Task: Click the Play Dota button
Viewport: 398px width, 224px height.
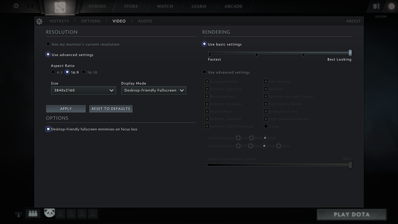Action: click(x=352, y=215)
